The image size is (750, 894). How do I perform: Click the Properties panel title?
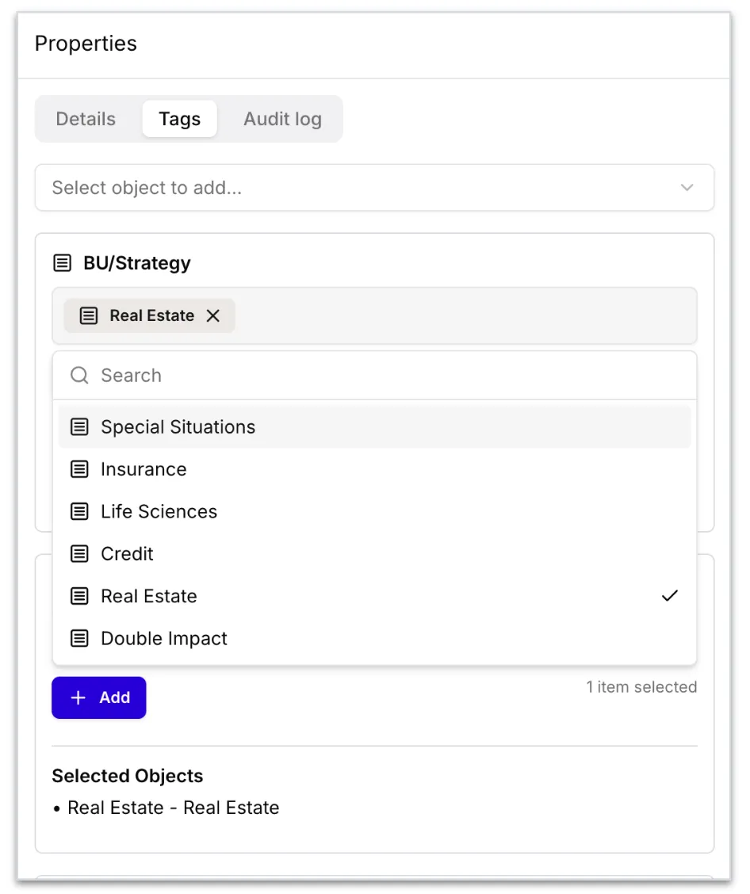86,44
